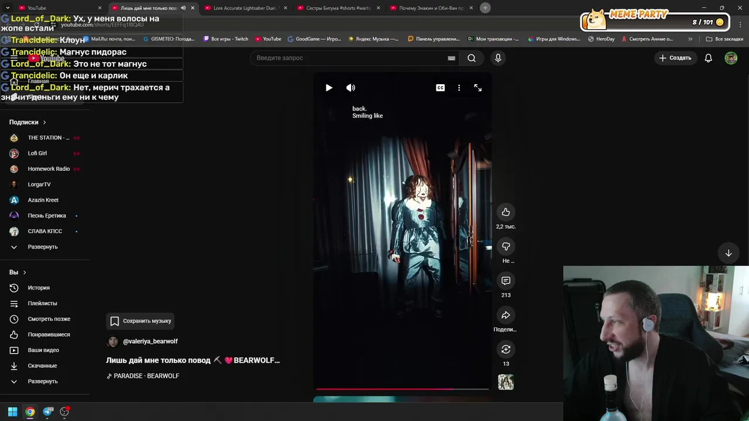Click the 'Создать' create button
Screen dimensions: 749x421
pos(675,58)
